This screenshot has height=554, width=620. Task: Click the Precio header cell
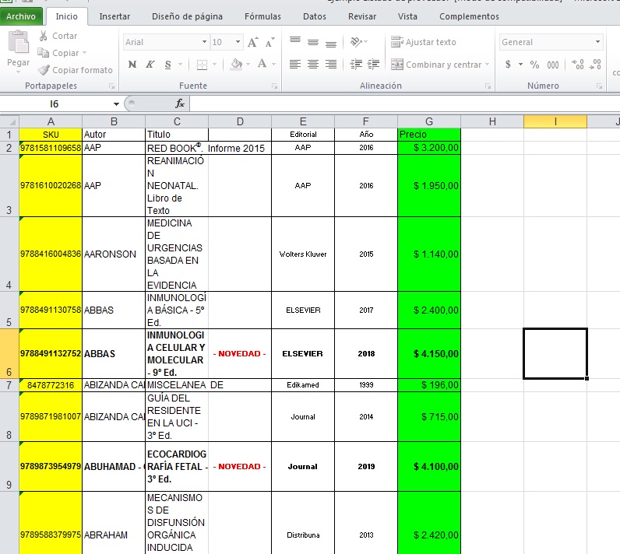point(429,135)
